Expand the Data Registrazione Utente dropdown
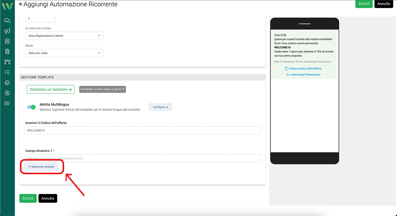Screen dimensions: 397x216 64,36
